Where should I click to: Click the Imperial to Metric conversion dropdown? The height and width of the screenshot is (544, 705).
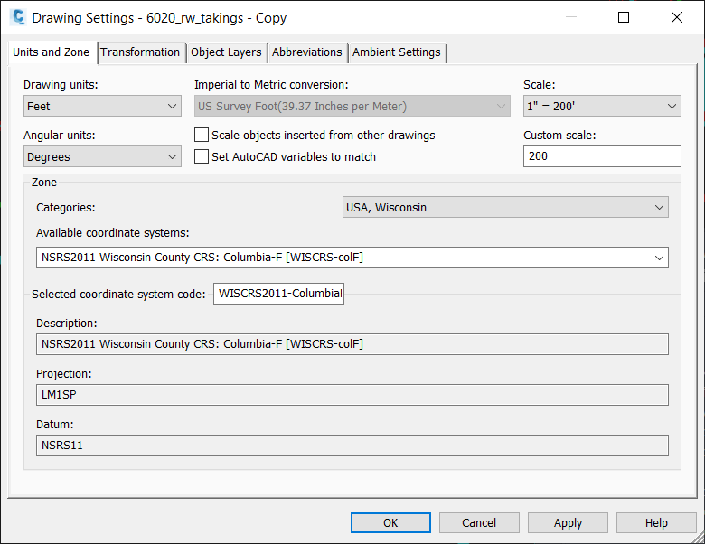352,106
